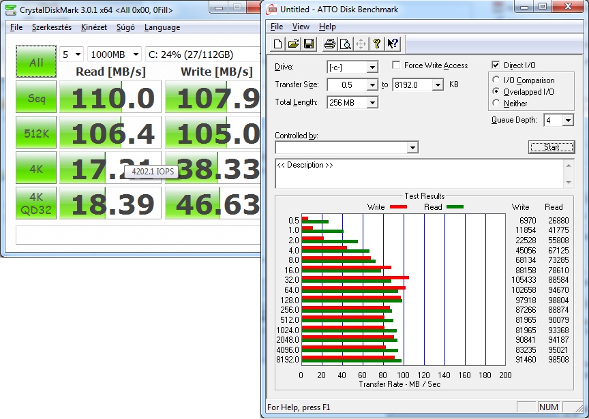Viewport: 589px width, 419px height.
Task: Click the red Write legend swatch
Action: pos(398,207)
